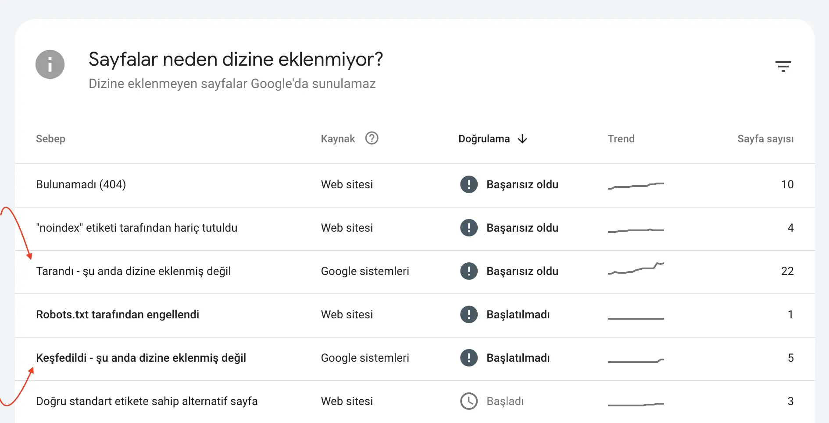The height and width of the screenshot is (423, 829).
Task: Click page count 5 in Keşfedildi row
Action: [x=791, y=358]
